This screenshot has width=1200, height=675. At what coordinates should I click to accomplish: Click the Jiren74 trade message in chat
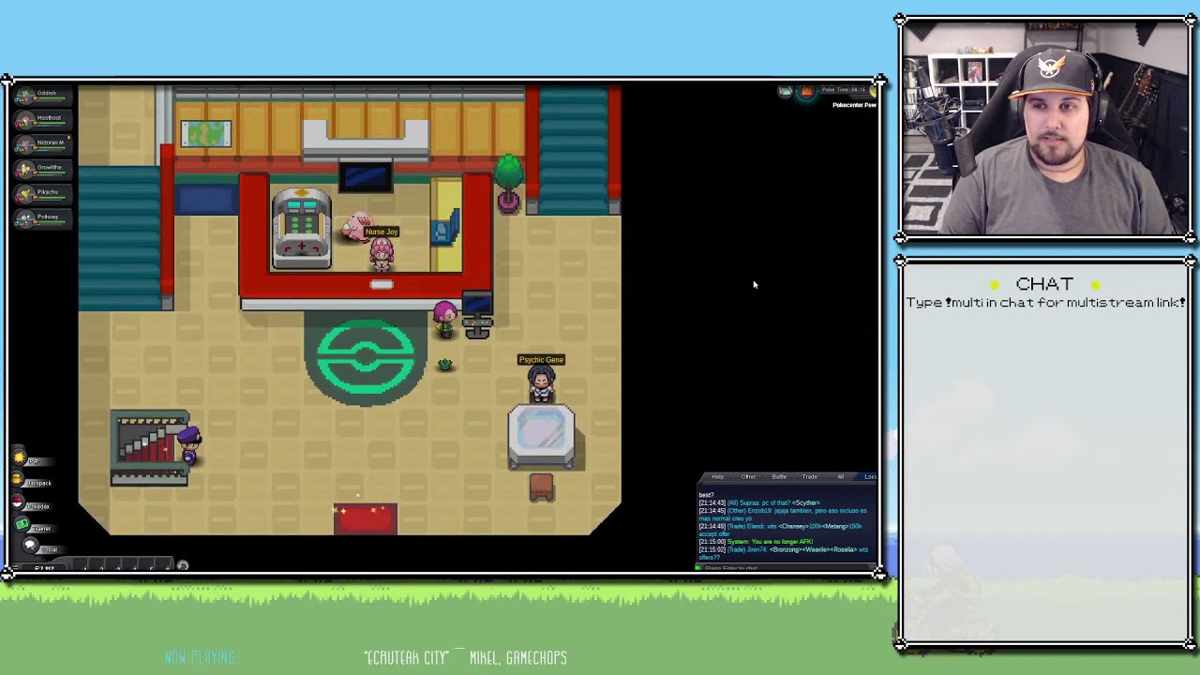coord(784,554)
